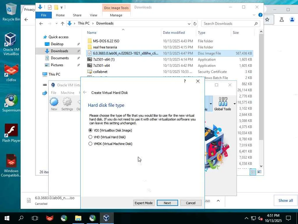Open Recycle Bin desktop icon
The image size is (298, 224).
coord(11,12)
